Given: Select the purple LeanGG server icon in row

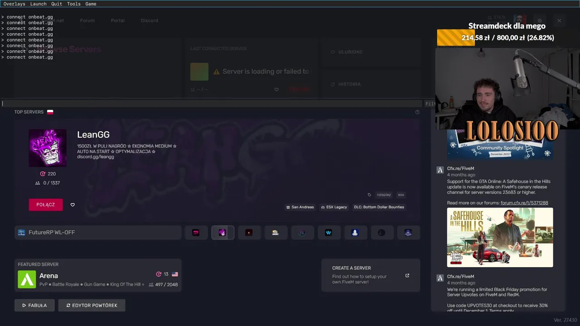Looking at the screenshot, I should 222,232.
